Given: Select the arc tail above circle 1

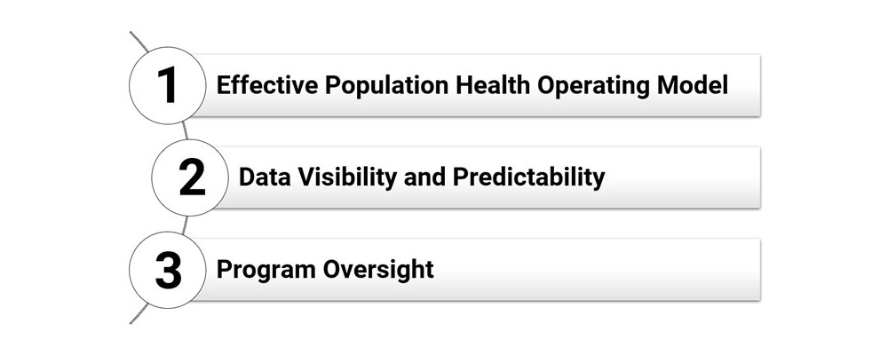Looking at the screenshot, I should [x=139, y=42].
